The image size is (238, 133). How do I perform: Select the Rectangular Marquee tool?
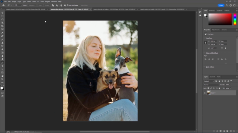(x=3, y=16)
